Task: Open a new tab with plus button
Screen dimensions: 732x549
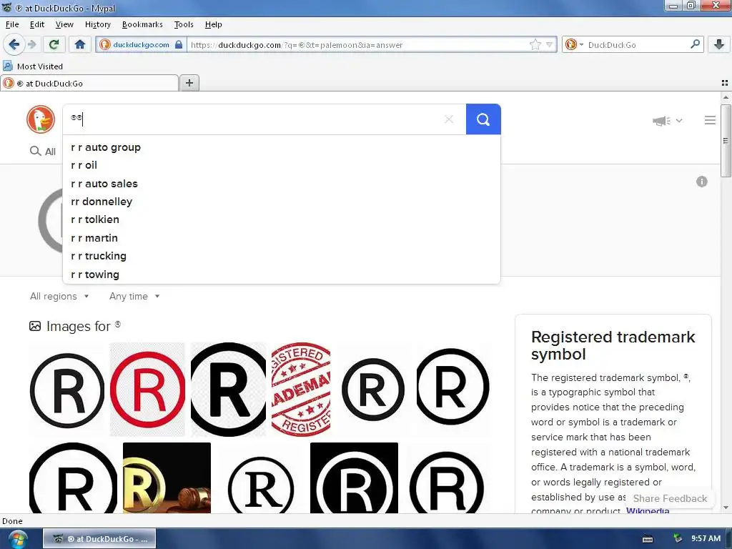Action: click(x=189, y=83)
